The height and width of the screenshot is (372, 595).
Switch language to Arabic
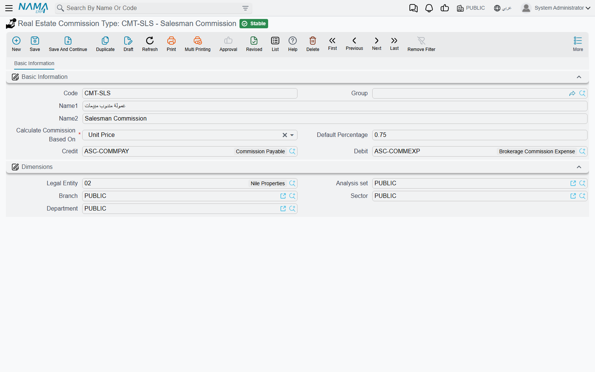[x=503, y=8]
